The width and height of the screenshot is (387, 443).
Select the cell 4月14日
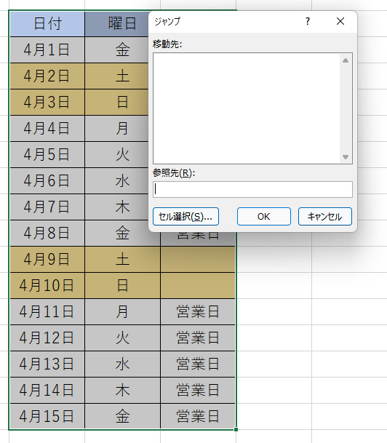pos(47,390)
